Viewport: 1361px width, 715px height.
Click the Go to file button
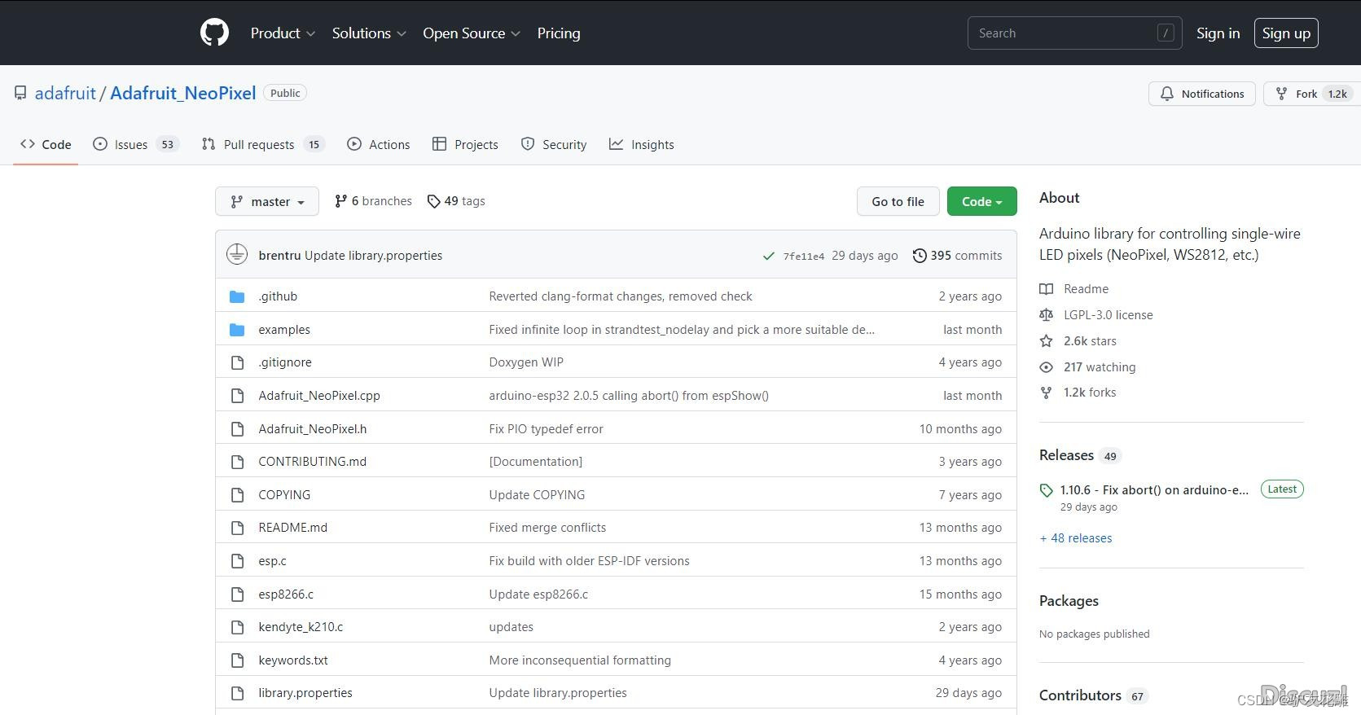898,201
